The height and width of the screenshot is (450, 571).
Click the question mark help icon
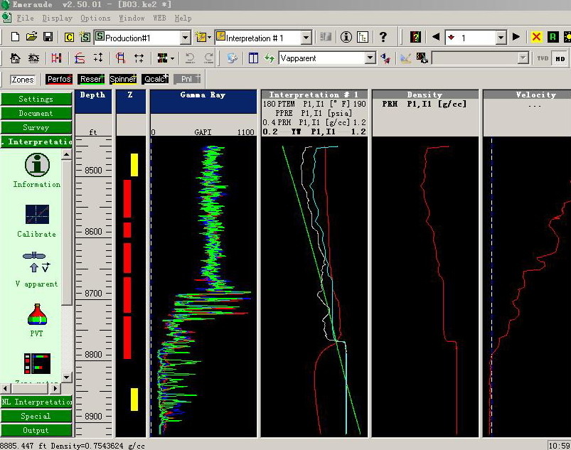coord(383,37)
